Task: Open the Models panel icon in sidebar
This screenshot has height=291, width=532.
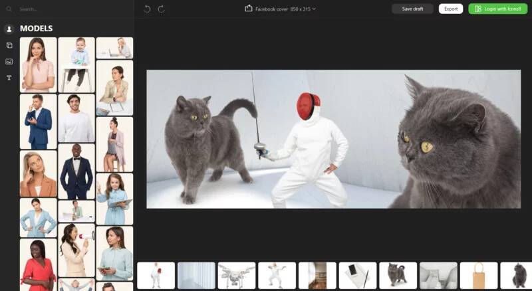Action: (9, 29)
